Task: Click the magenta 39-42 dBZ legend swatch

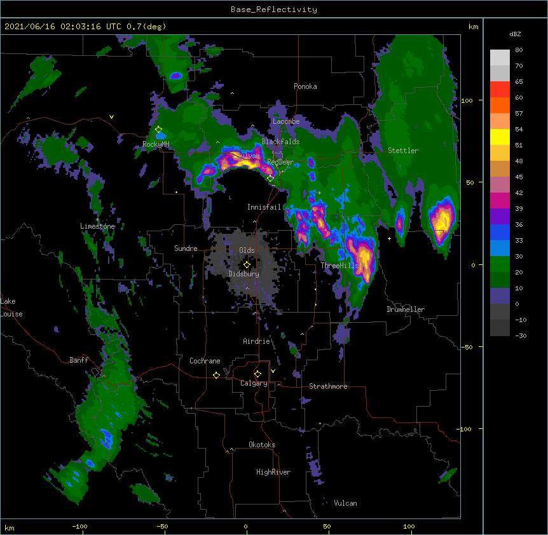Action: click(500, 200)
